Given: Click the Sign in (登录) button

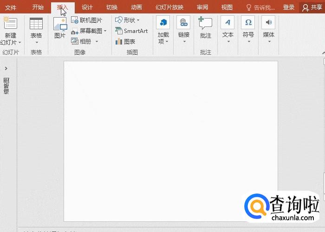Looking at the screenshot, I should point(289,7).
